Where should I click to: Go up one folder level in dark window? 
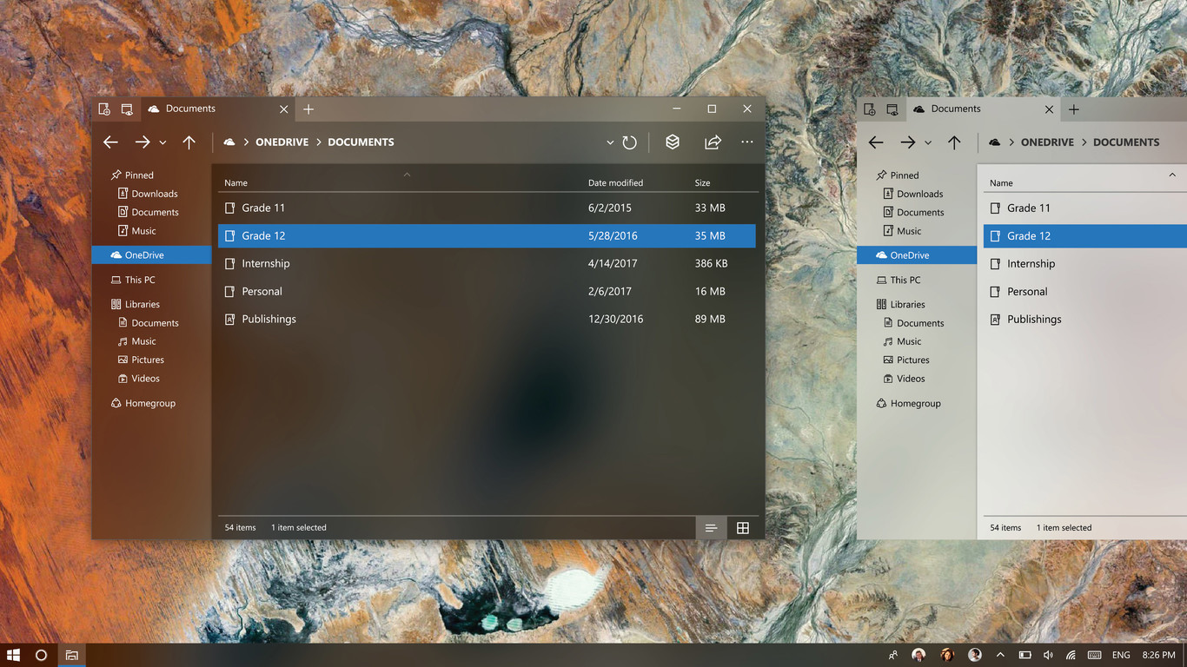[189, 142]
